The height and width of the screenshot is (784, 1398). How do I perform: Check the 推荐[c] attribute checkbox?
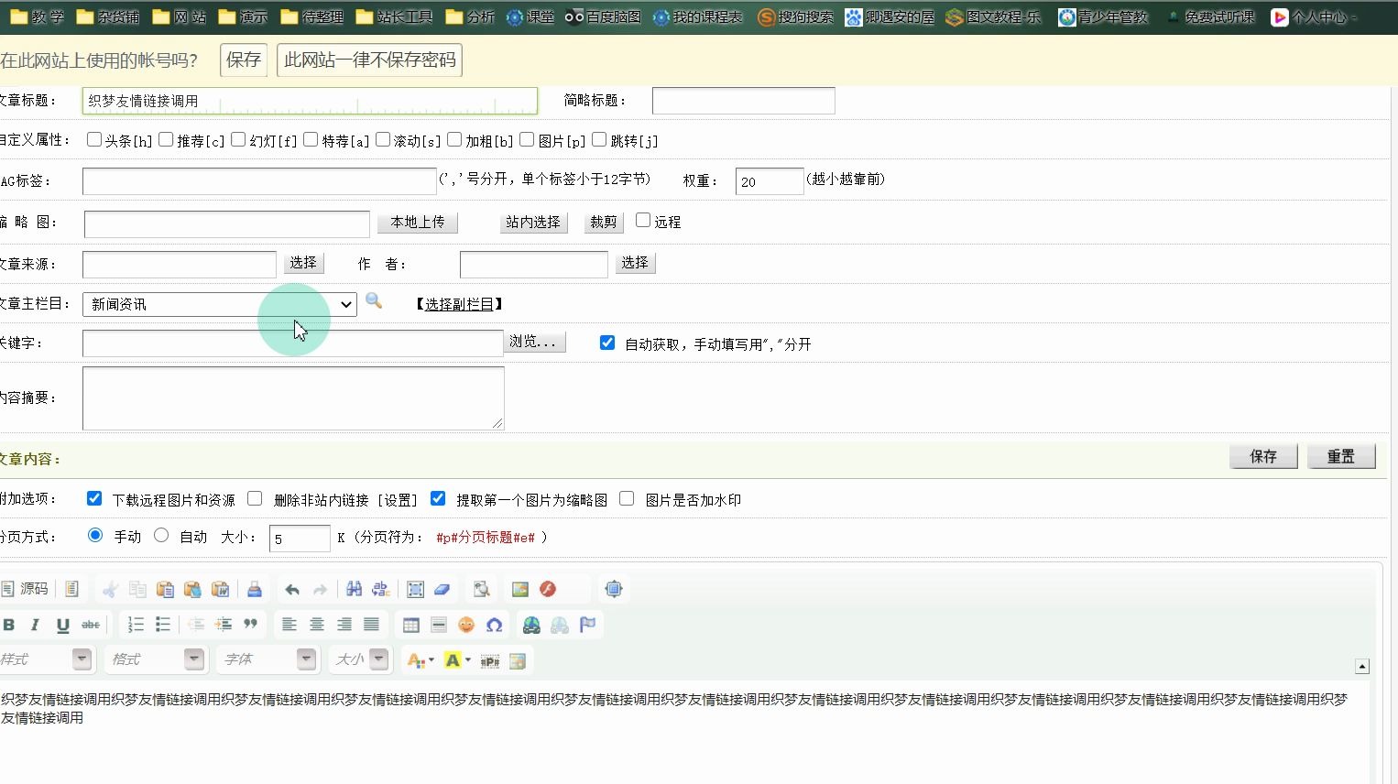point(166,139)
